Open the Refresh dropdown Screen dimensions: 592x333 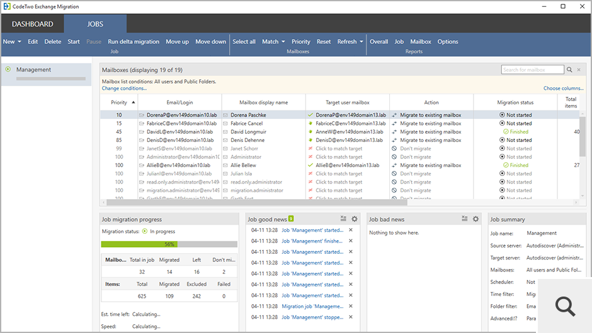350,41
